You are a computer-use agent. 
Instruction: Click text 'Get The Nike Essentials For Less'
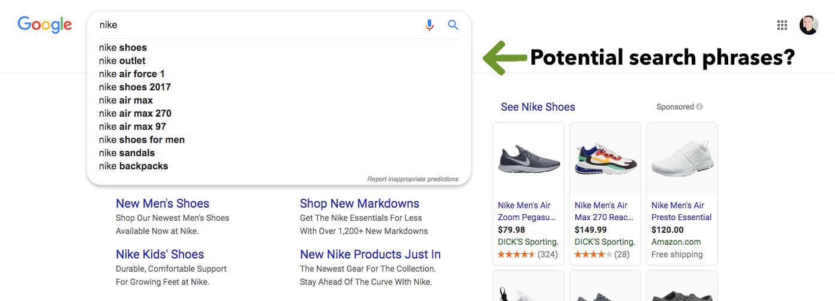click(x=361, y=218)
